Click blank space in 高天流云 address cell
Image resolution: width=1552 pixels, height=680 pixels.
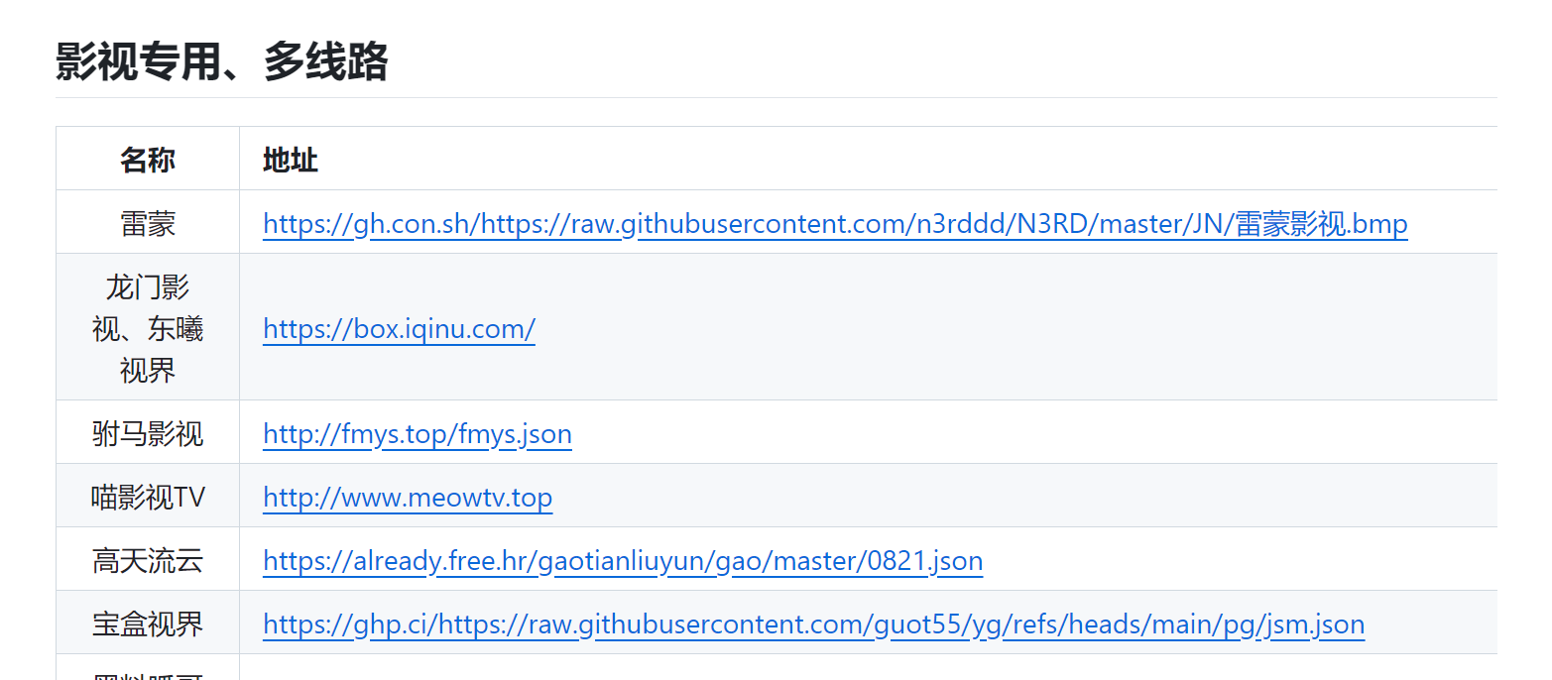(1240, 559)
